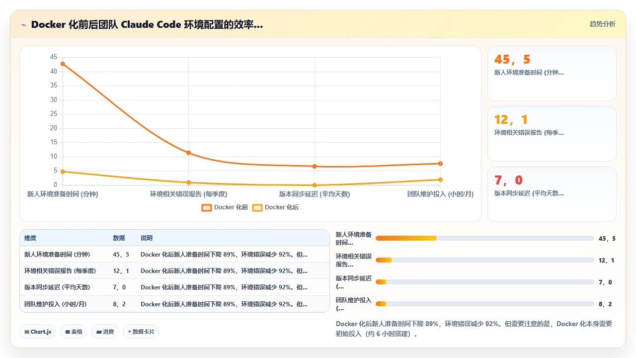The image size is (636, 358).
Task: Select table row 新人环境准备时间 (分钟)
Action: pyautogui.click(x=174, y=254)
